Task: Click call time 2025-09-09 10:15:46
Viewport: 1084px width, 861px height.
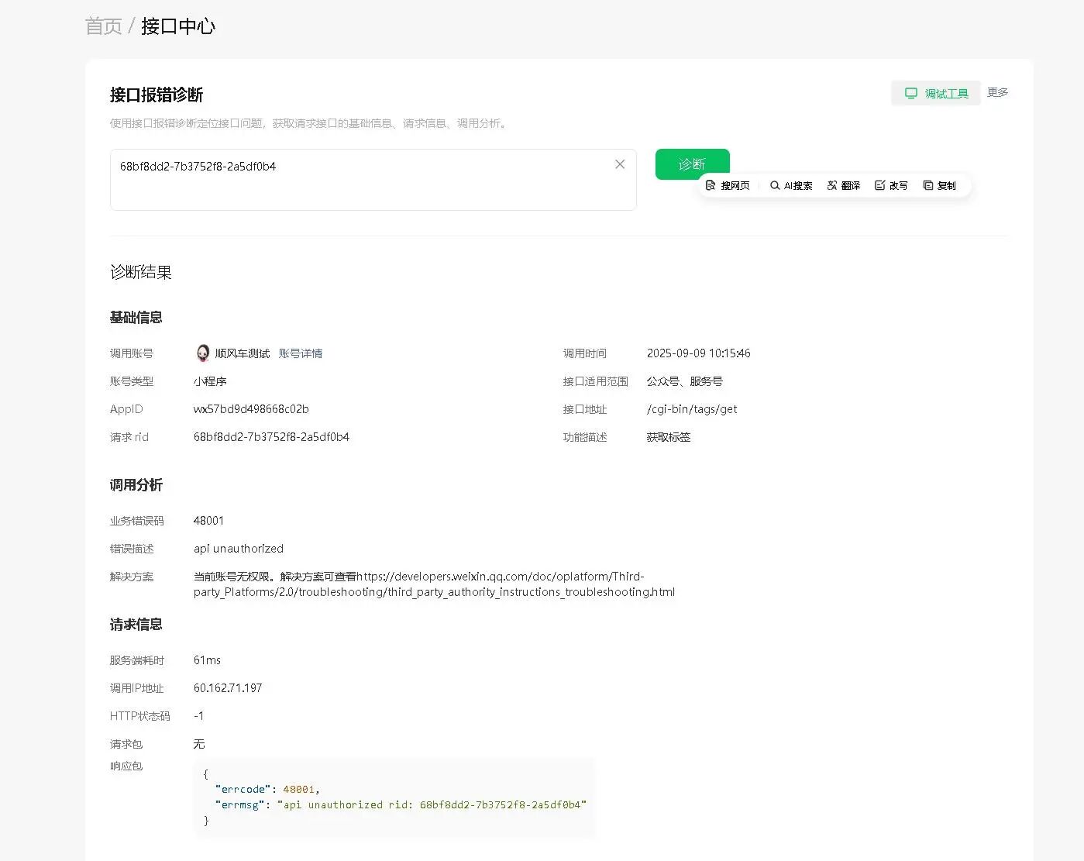Action: (698, 353)
